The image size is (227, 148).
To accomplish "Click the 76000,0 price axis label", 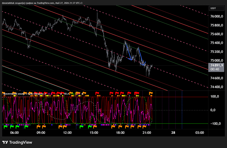I will click(x=216, y=17).
